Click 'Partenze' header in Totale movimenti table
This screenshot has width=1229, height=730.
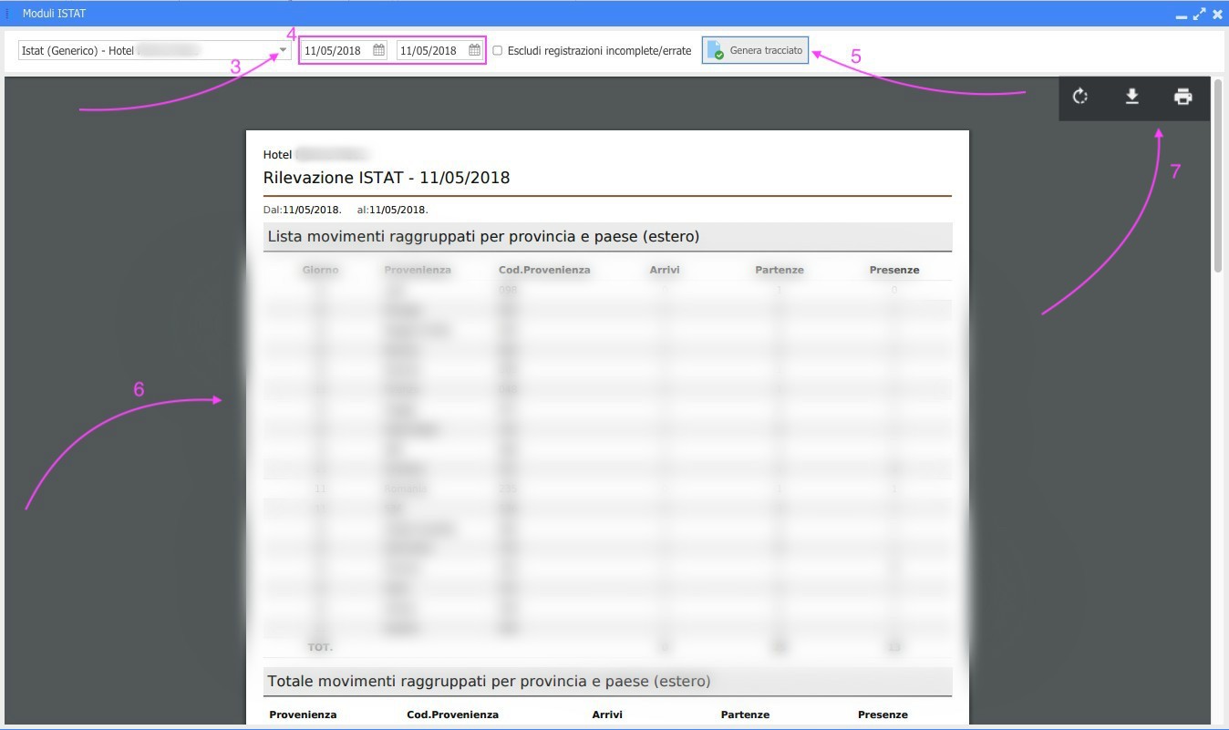745,715
